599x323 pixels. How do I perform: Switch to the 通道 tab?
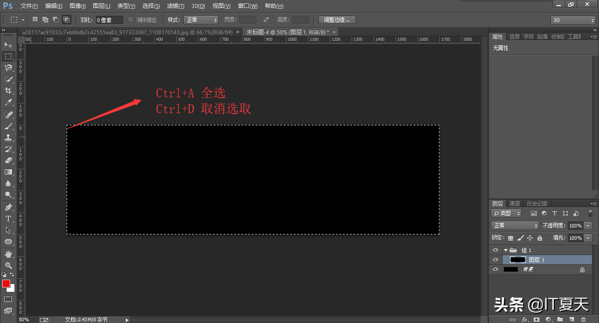[514, 203]
